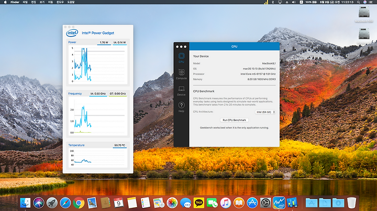Open Google Chrome from the Dock

pos(79,203)
